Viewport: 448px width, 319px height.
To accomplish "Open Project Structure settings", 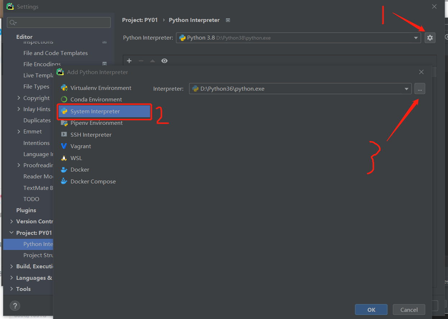I will click(38, 255).
